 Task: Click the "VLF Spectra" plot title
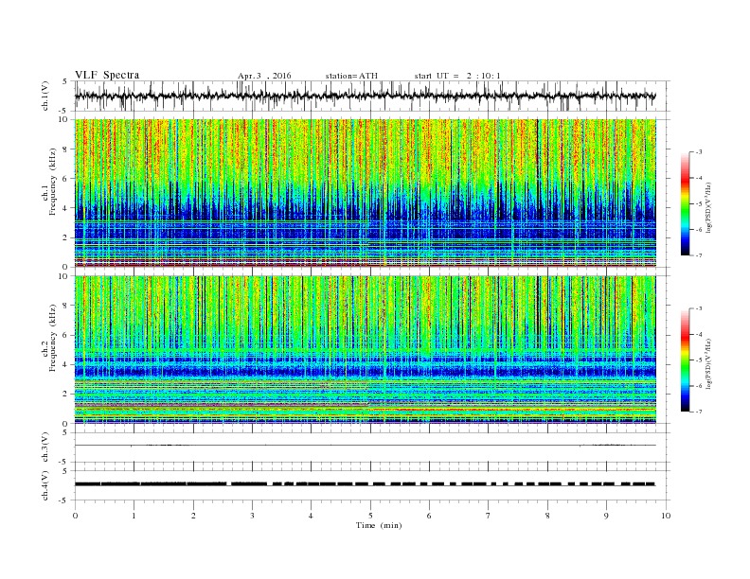(x=107, y=75)
